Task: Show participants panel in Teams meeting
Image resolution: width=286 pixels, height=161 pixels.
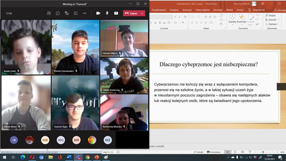Action: click(x=49, y=13)
